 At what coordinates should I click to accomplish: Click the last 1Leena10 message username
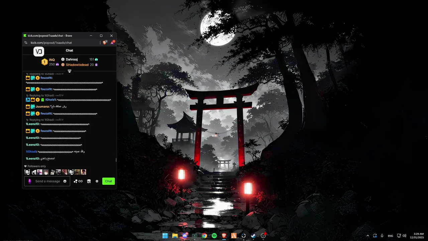click(32, 158)
